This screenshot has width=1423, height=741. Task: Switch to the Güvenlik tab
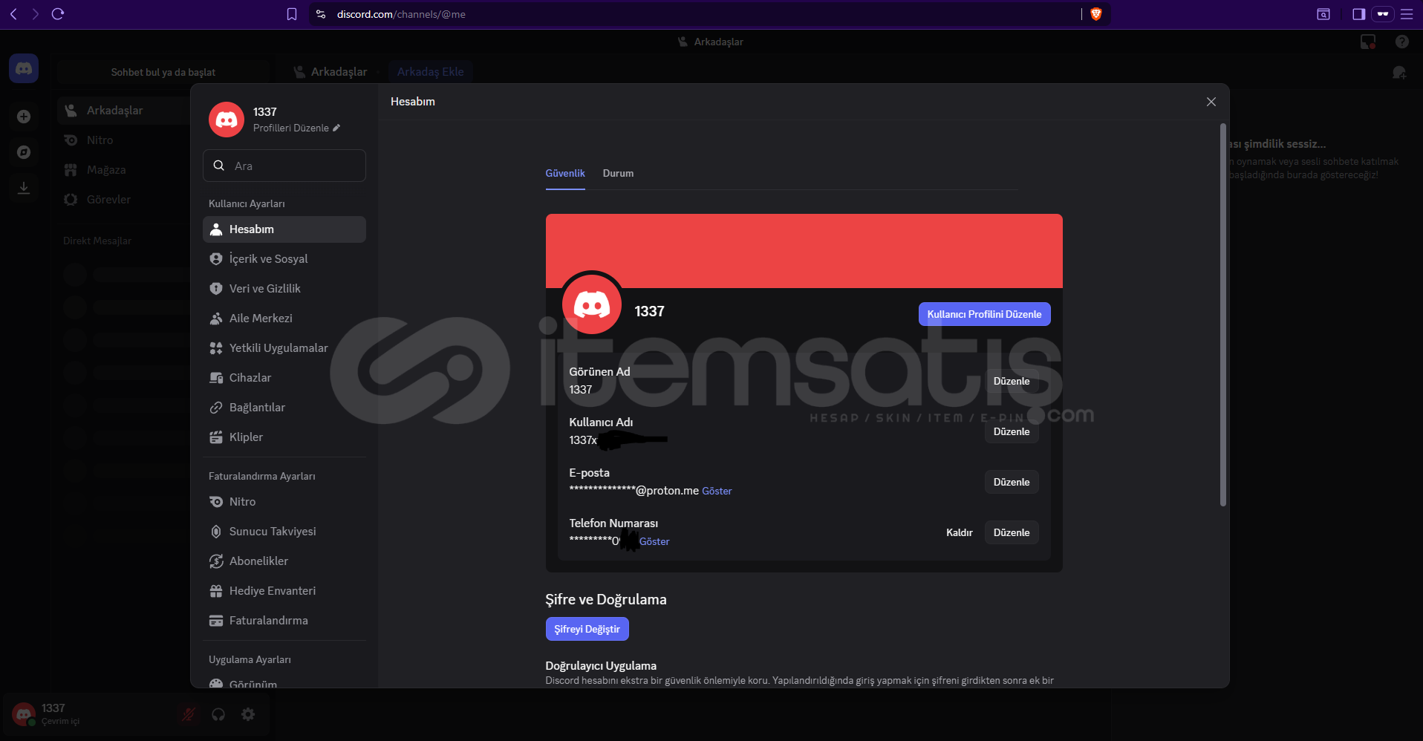tap(565, 174)
